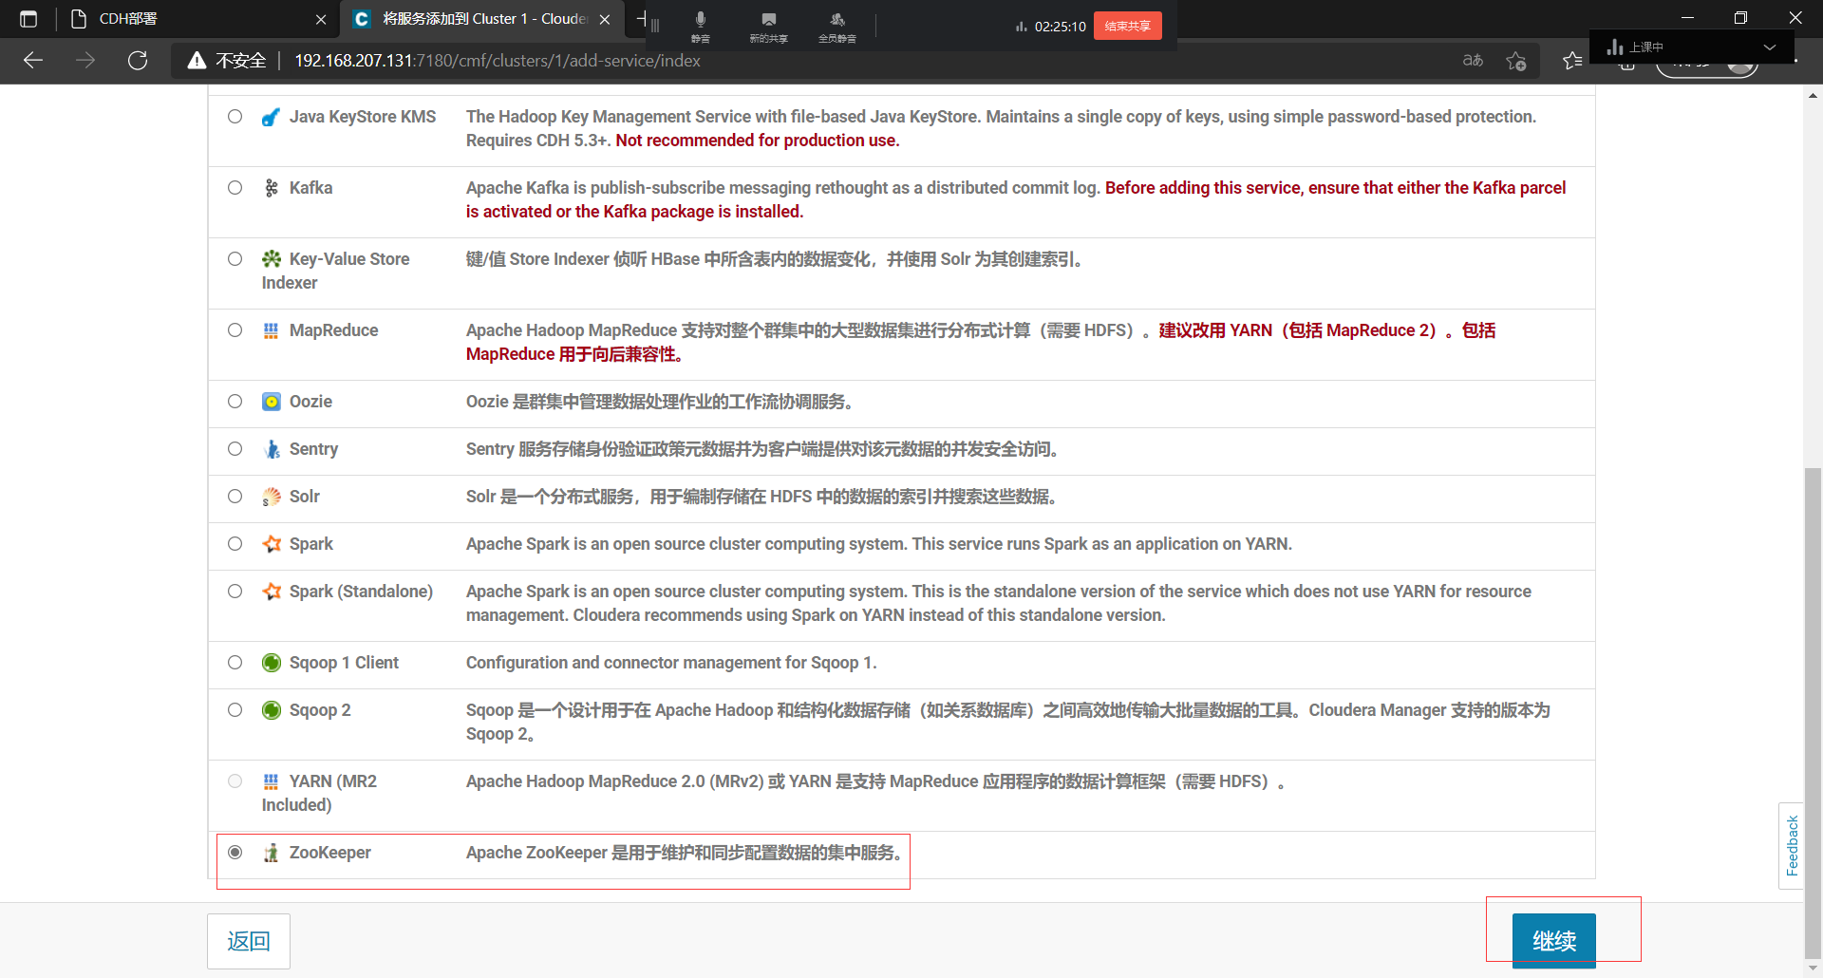Mute microphone in the sharing toolbar
Image resolution: width=1823 pixels, height=978 pixels.
pos(701,26)
